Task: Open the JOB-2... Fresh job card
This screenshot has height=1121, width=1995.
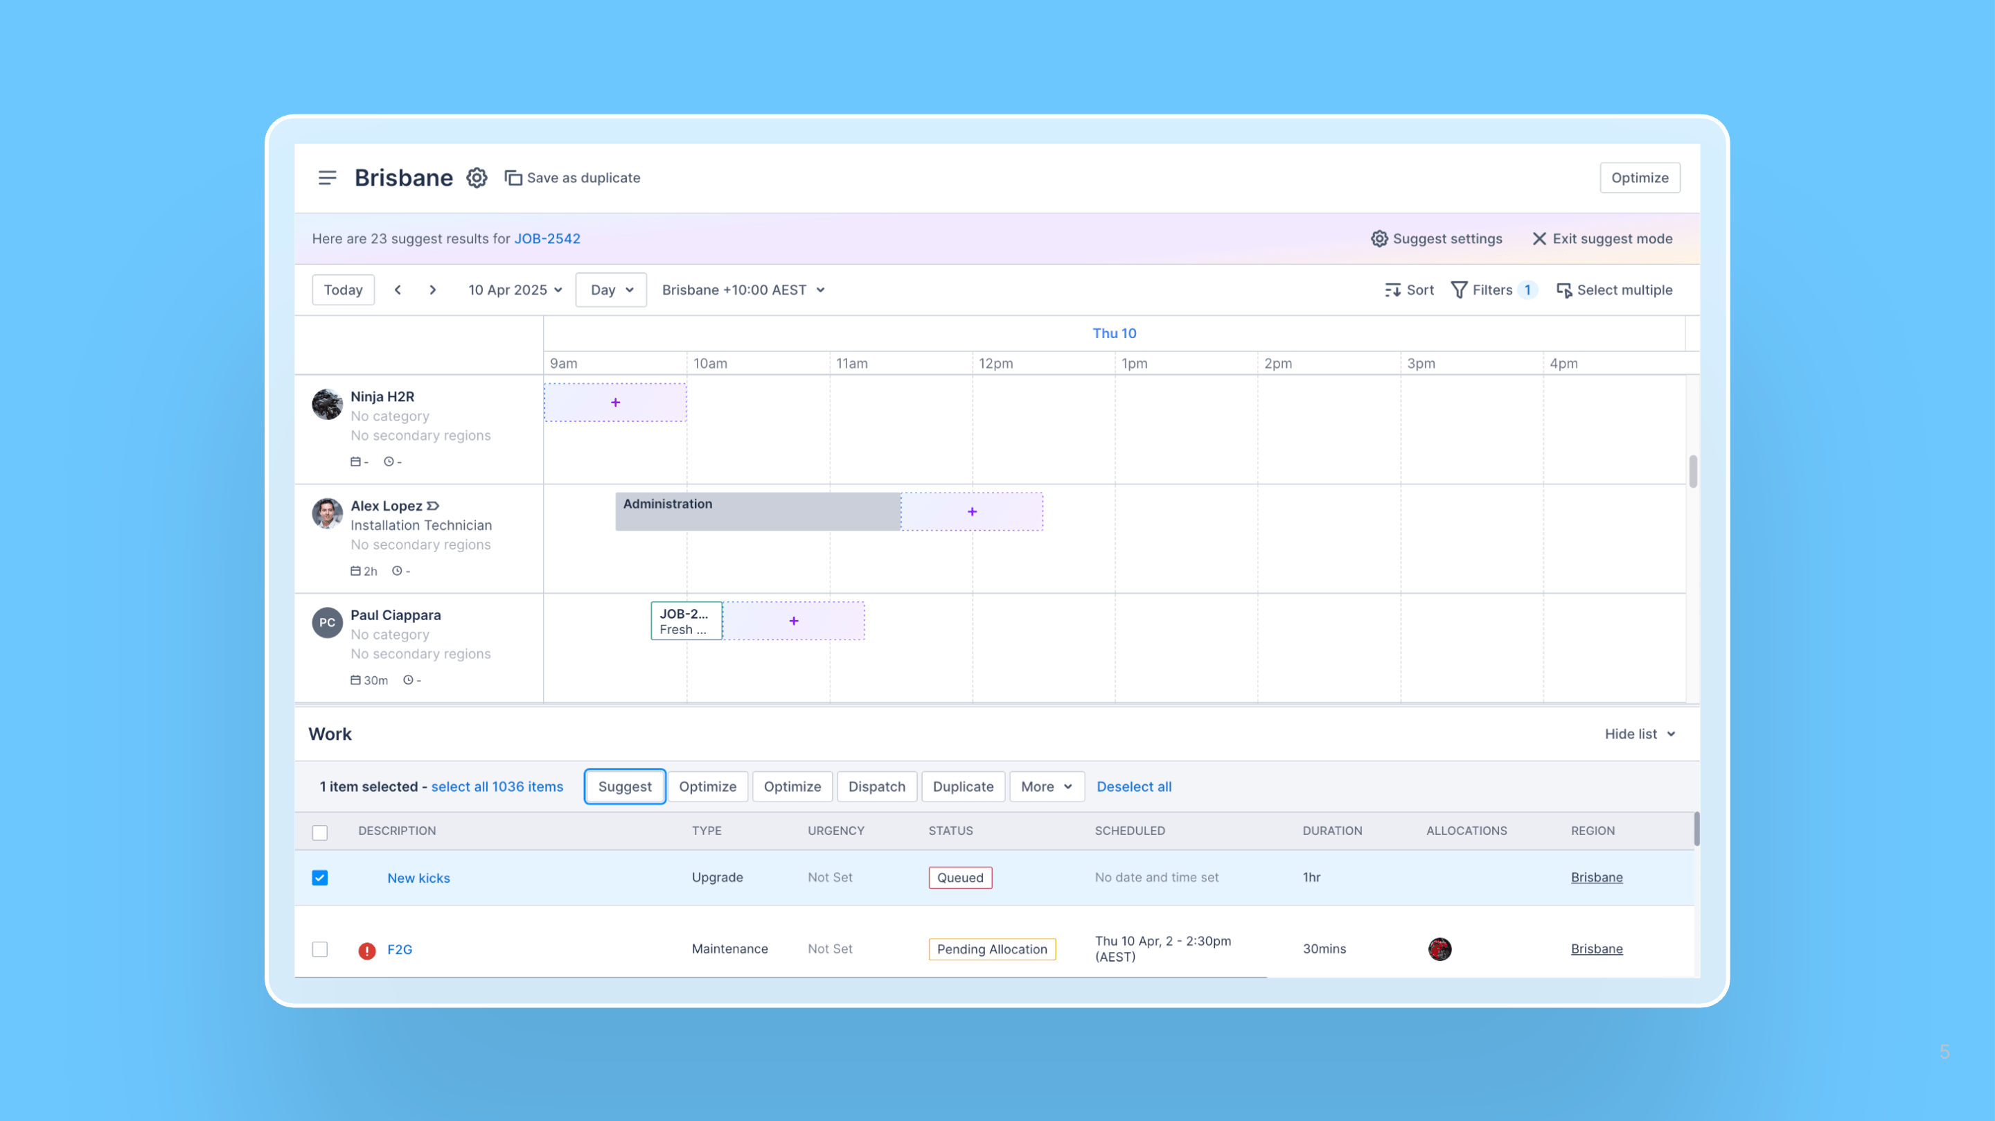Action: point(686,621)
